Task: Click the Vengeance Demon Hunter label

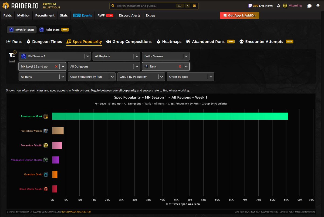Action: [26, 160]
